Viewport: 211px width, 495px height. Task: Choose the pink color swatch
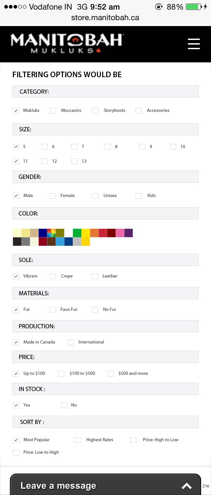click(x=120, y=233)
